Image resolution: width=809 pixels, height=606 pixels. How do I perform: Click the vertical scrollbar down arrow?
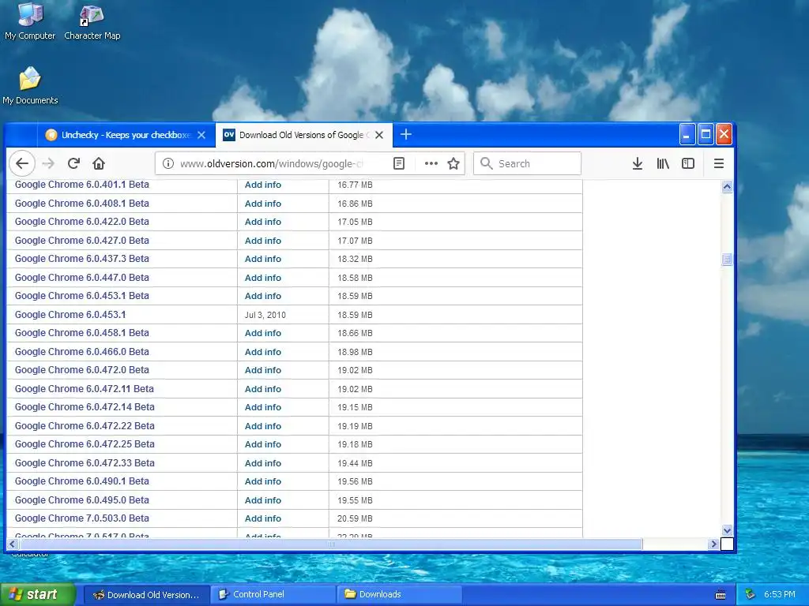tap(727, 530)
